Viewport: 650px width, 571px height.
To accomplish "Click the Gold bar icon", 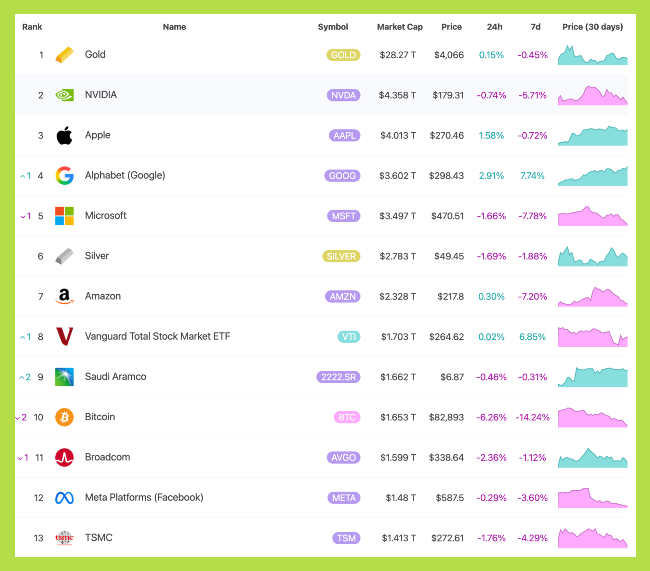I will click(x=64, y=55).
